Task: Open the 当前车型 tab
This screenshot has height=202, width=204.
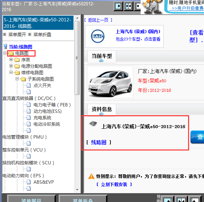Action: 102,57
